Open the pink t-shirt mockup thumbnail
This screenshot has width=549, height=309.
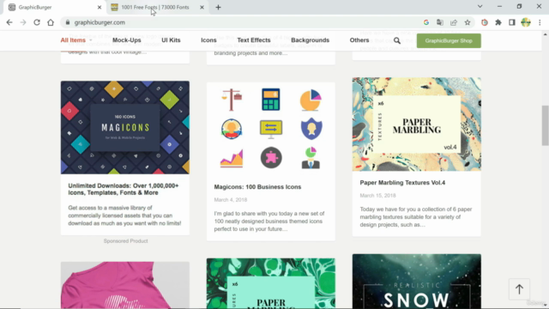[x=125, y=285]
